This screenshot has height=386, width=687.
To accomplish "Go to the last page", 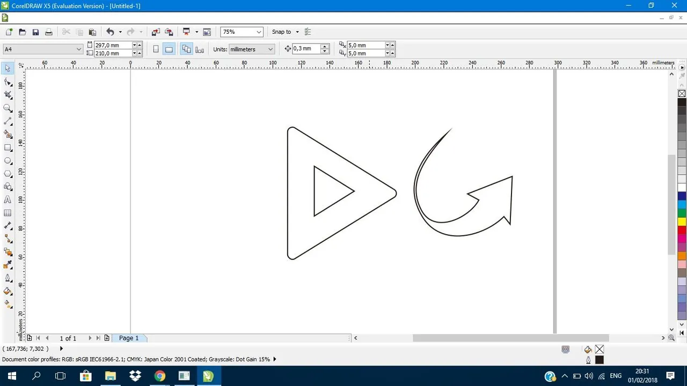I will 98,338.
